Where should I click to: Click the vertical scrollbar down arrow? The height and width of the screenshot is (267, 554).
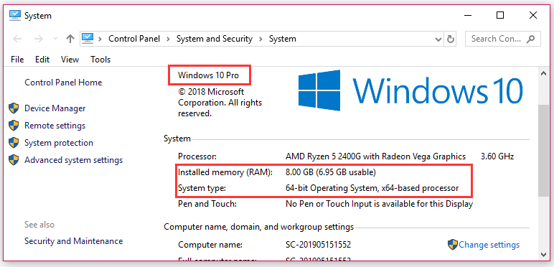click(543, 254)
